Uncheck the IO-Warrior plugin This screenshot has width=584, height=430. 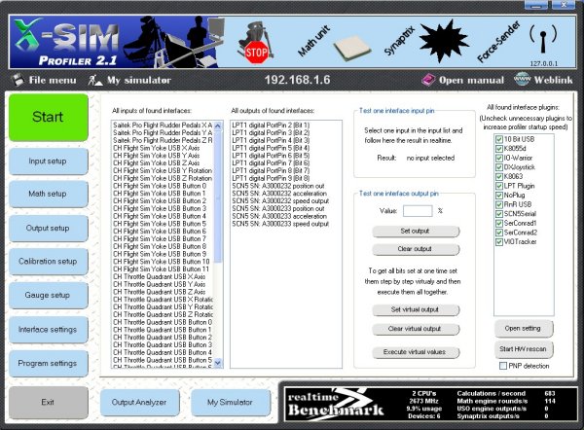[x=499, y=158]
